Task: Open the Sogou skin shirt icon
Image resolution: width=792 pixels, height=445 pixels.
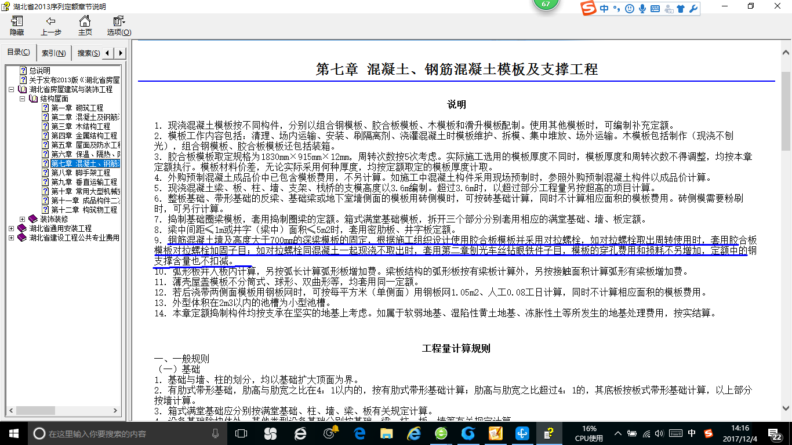Action: click(x=681, y=9)
